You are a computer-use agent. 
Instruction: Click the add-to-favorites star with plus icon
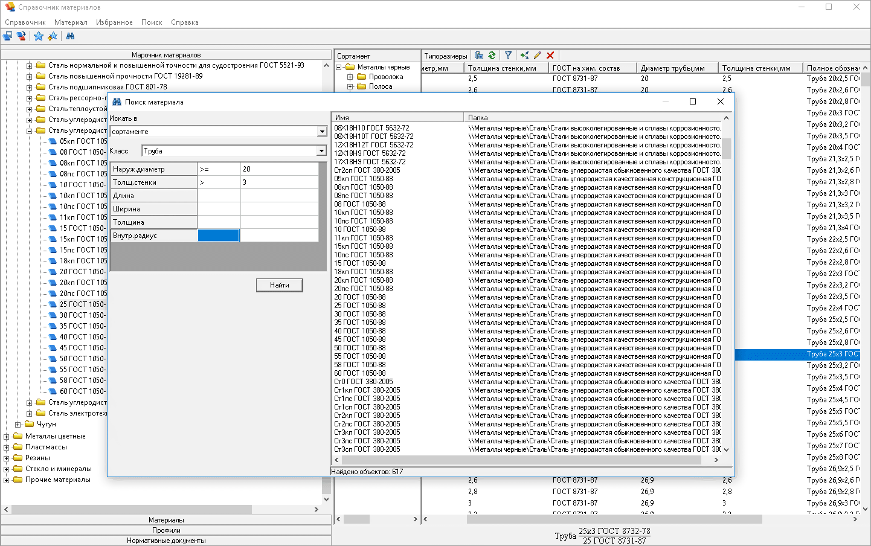[x=53, y=36]
